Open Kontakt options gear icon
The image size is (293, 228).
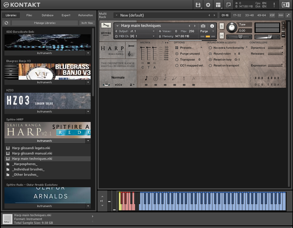tap(208, 5)
